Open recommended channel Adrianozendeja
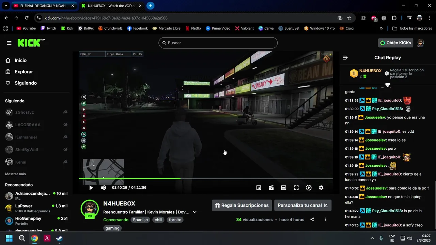This screenshot has width=436, height=245. 36,196
